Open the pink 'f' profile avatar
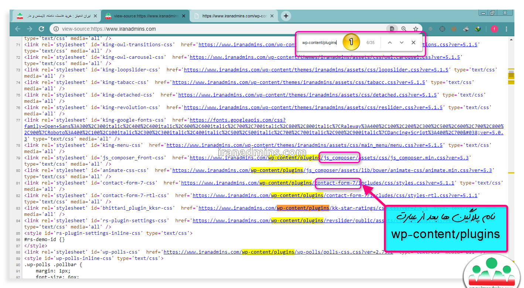 [494, 29]
